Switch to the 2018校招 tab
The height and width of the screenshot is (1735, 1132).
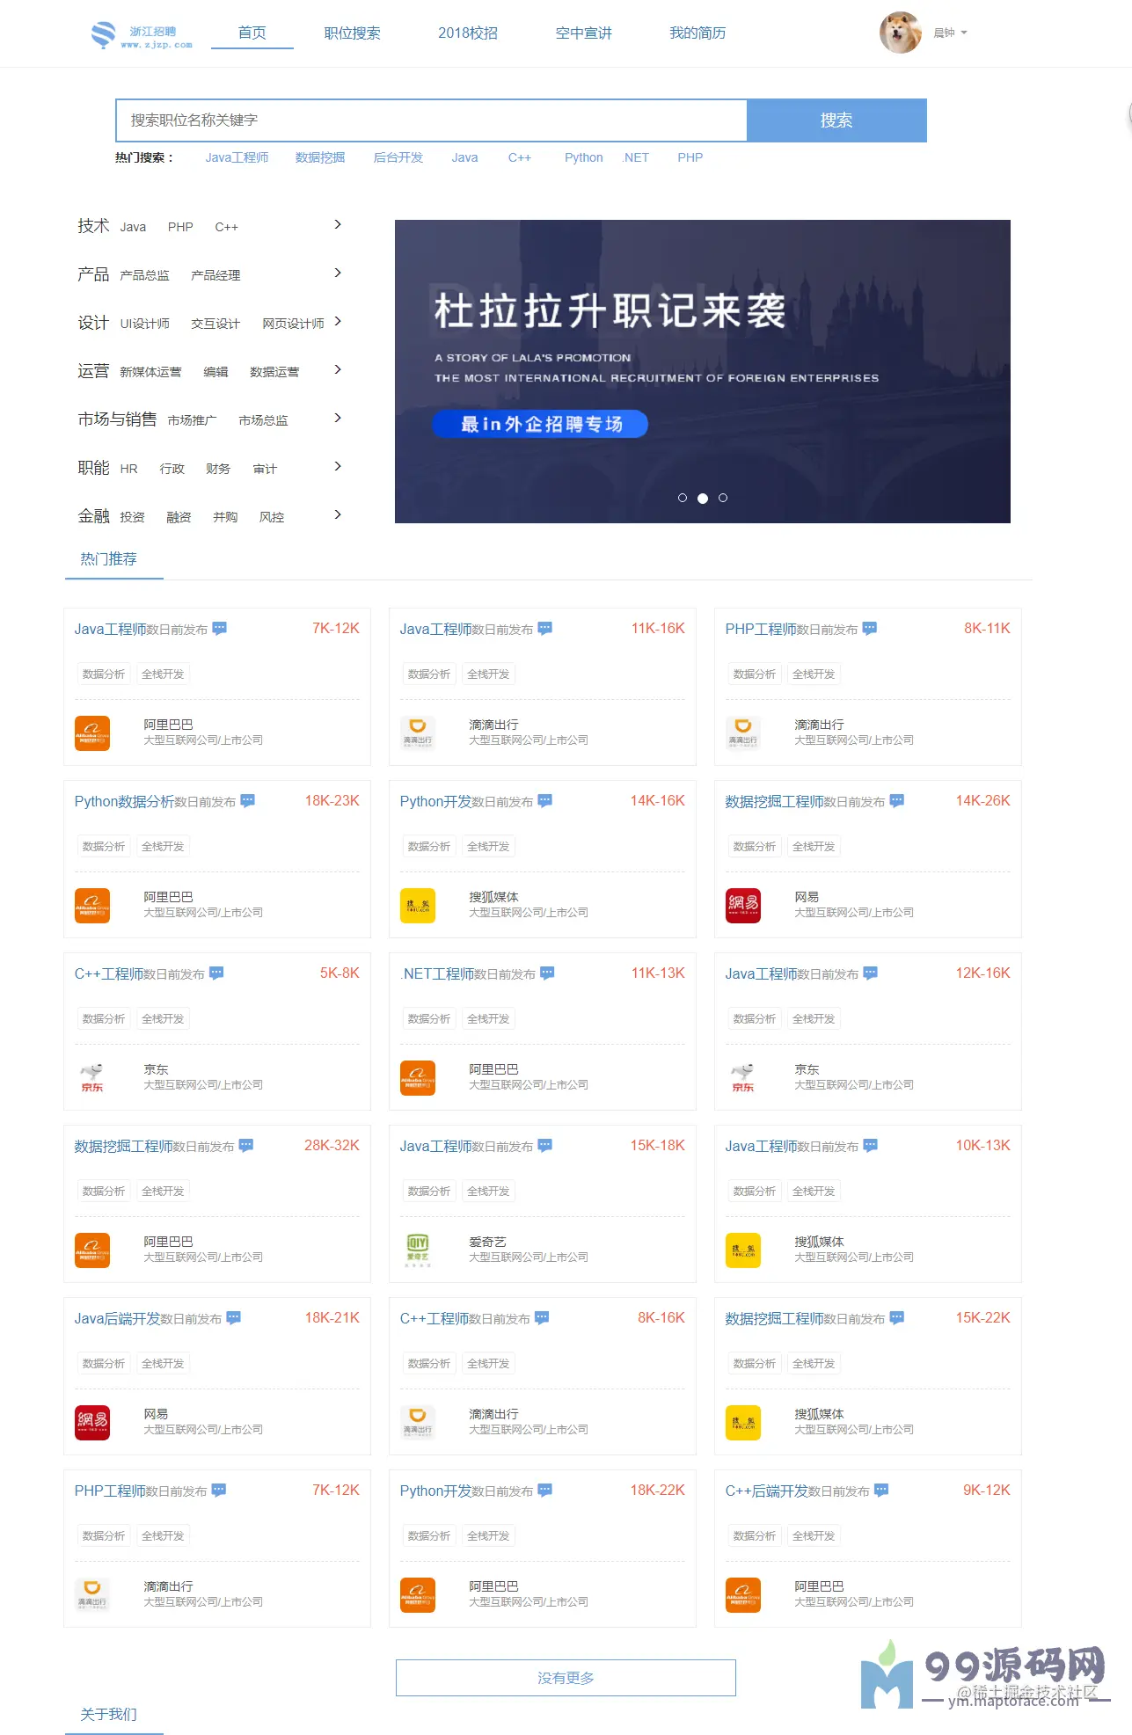pos(468,33)
